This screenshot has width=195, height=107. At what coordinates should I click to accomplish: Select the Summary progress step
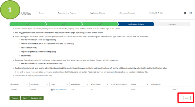[x=172, y=24]
